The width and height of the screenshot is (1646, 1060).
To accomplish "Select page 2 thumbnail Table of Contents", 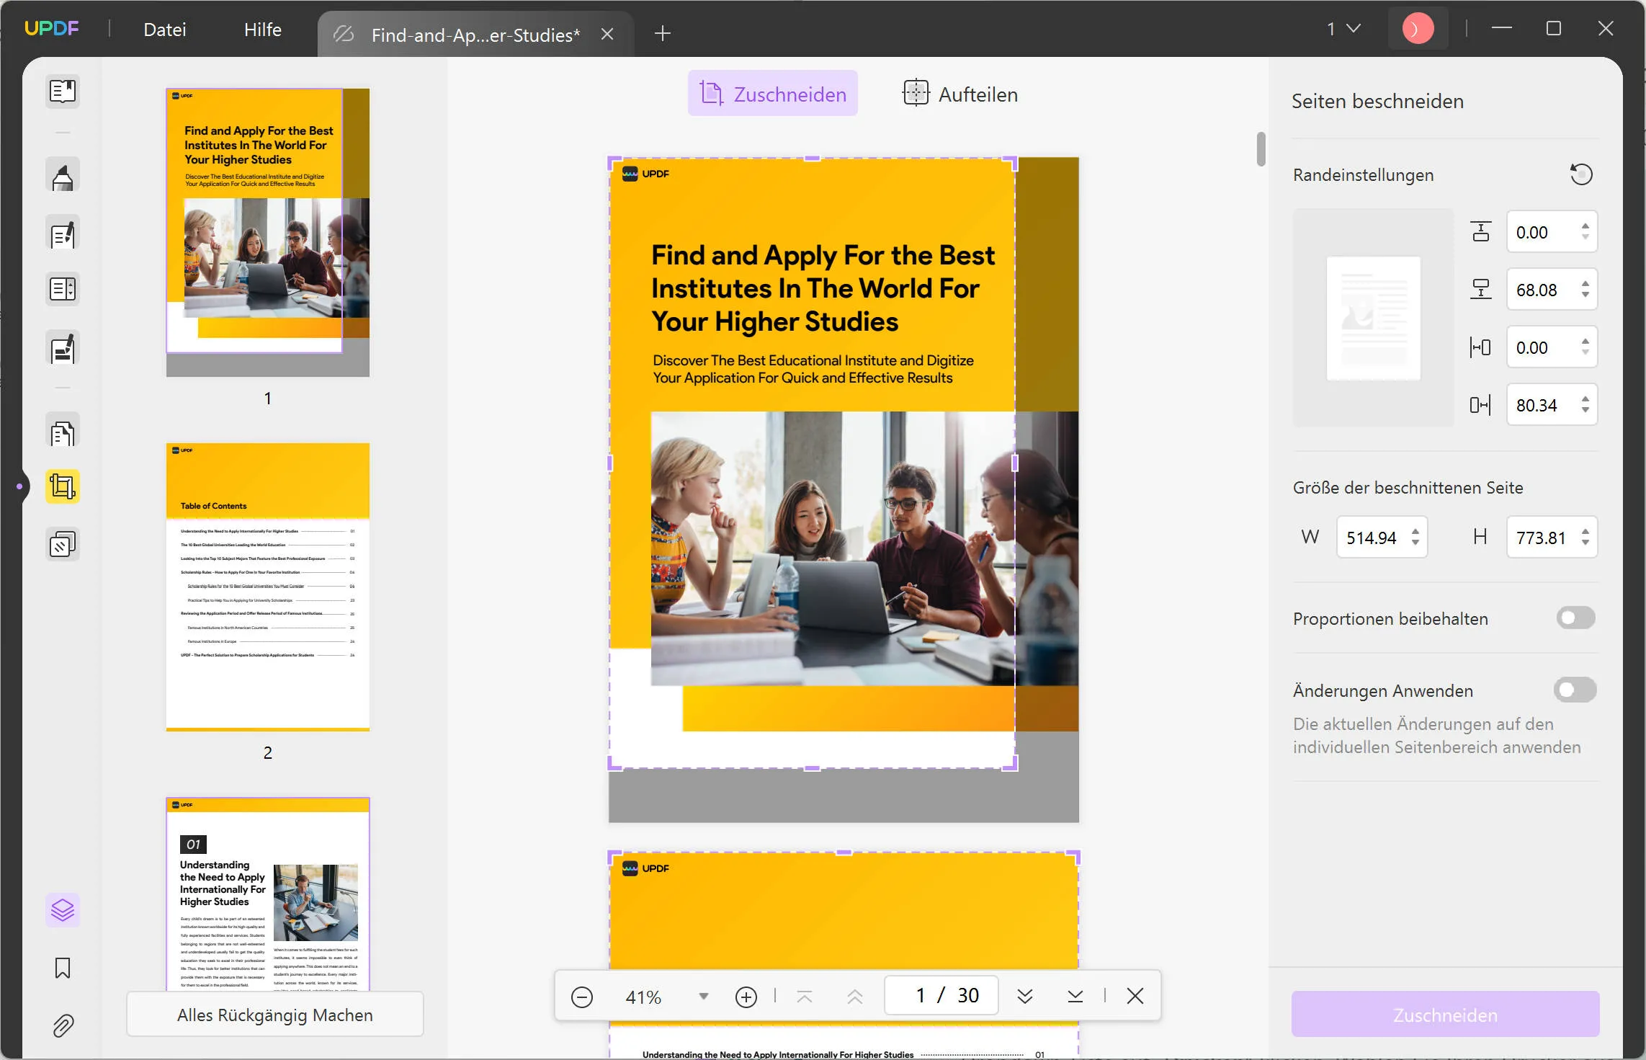I will (x=268, y=587).
